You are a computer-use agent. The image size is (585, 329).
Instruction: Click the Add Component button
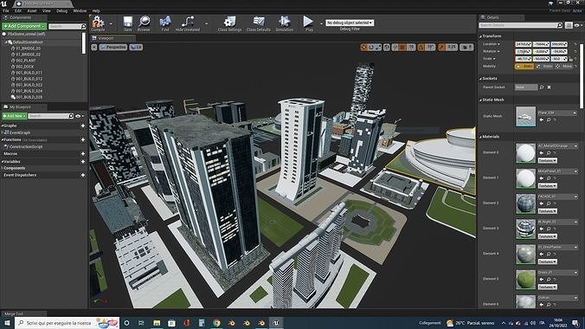tap(24, 26)
